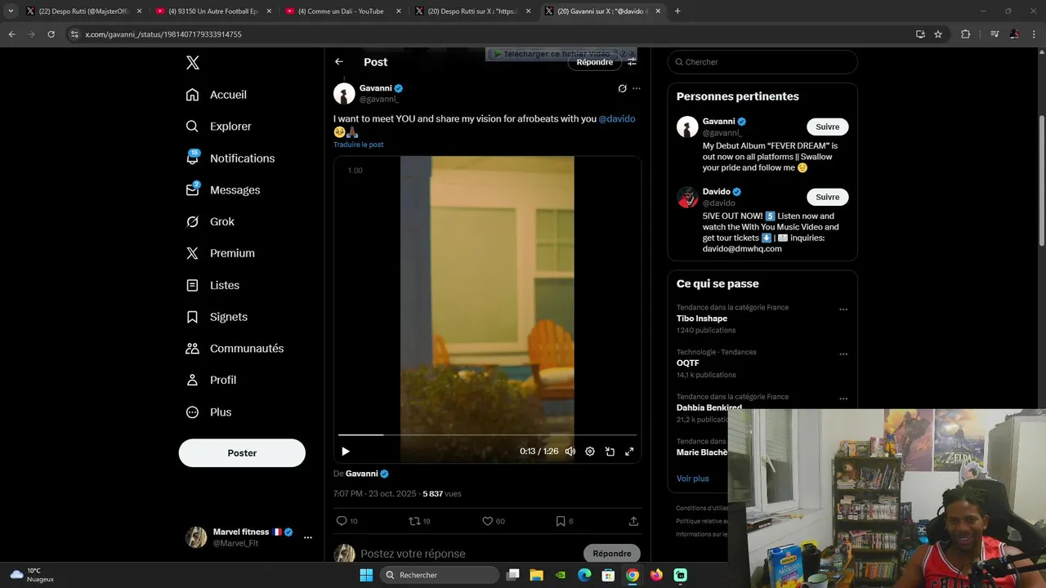1046x588 pixels.
Task: Follow Gavanni with Suivre button
Action: (827, 127)
